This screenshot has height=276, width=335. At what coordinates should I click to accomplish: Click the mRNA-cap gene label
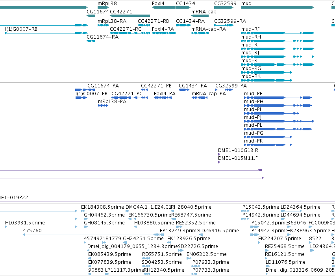(x=204, y=11)
